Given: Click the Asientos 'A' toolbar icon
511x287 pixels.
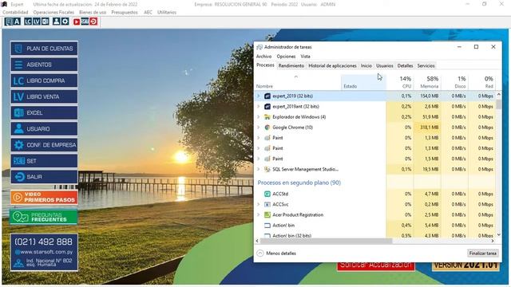Looking at the screenshot, I should pyautogui.click(x=17, y=22).
